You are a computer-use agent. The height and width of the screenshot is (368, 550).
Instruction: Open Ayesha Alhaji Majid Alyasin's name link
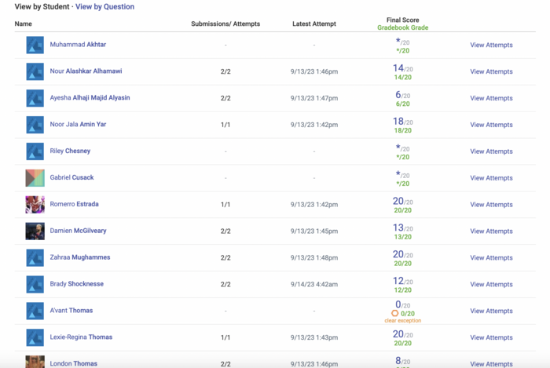pyautogui.click(x=90, y=98)
